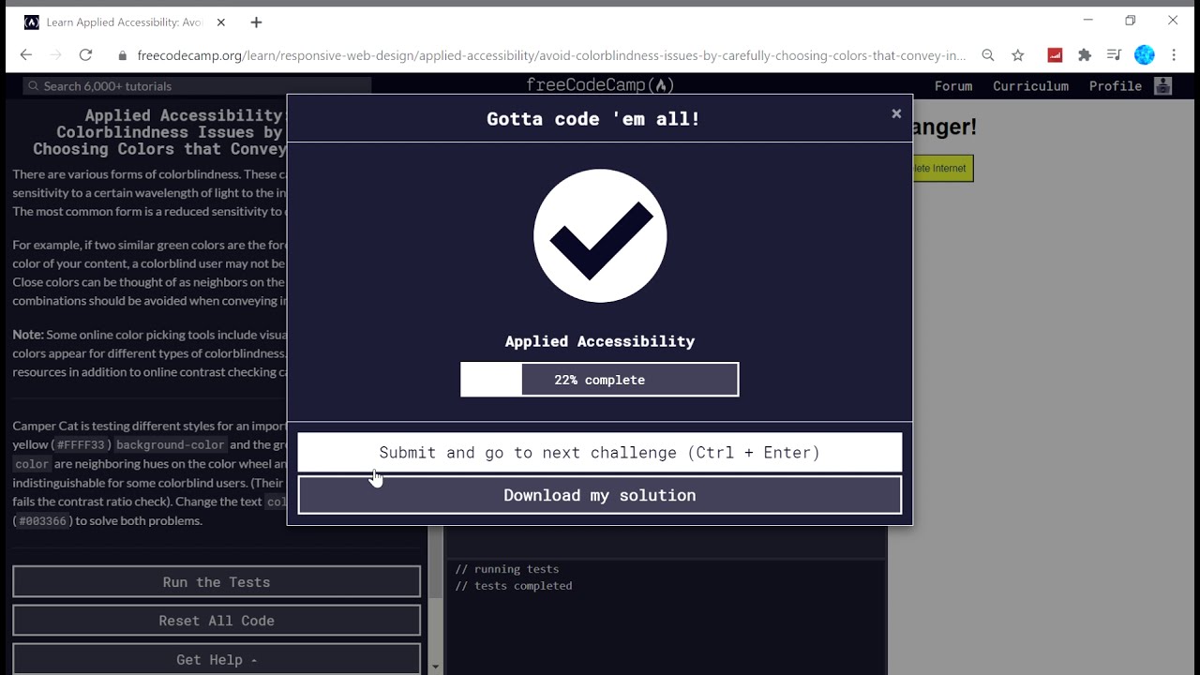Submit and go to next challenge
Image resolution: width=1200 pixels, height=675 pixels.
click(x=600, y=452)
